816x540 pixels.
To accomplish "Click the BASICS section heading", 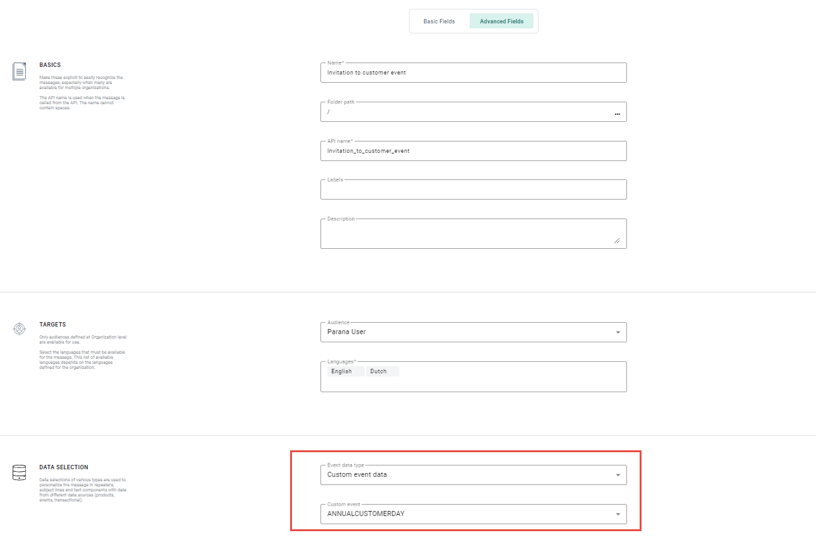I will coord(50,65).
